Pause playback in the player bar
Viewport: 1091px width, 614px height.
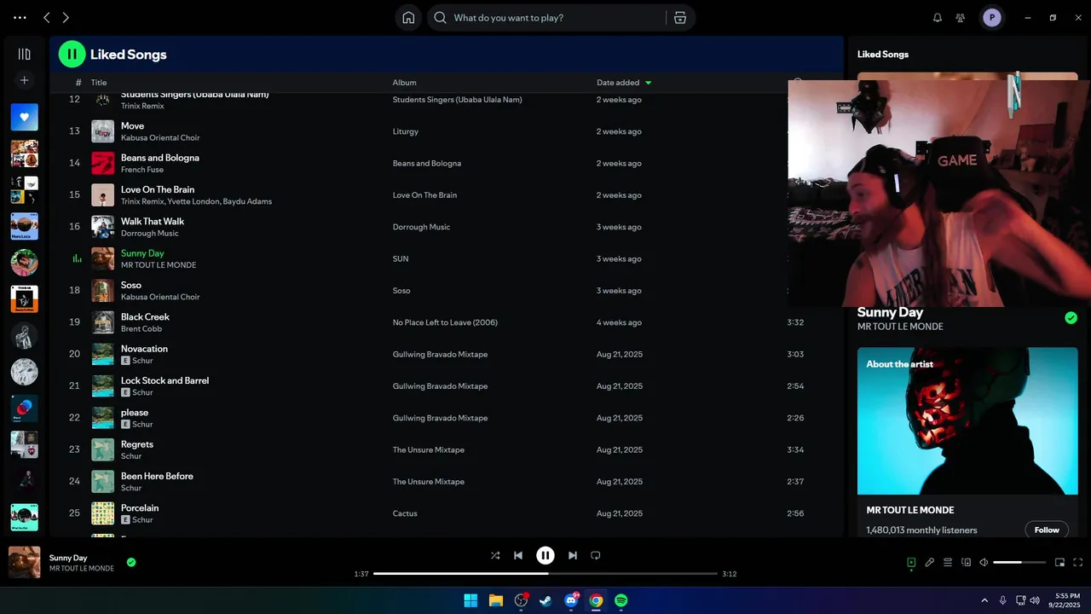pyautogui.click(x=545, y=555)
